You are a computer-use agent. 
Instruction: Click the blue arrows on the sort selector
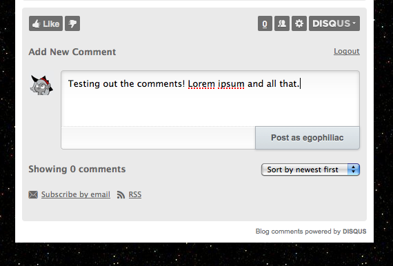(354, 170)
